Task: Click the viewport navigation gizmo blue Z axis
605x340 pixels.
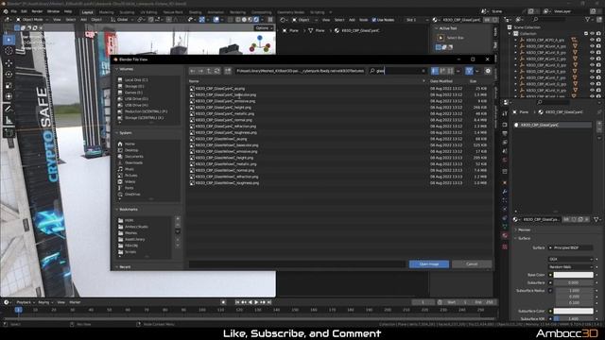Action: [260, 38]
